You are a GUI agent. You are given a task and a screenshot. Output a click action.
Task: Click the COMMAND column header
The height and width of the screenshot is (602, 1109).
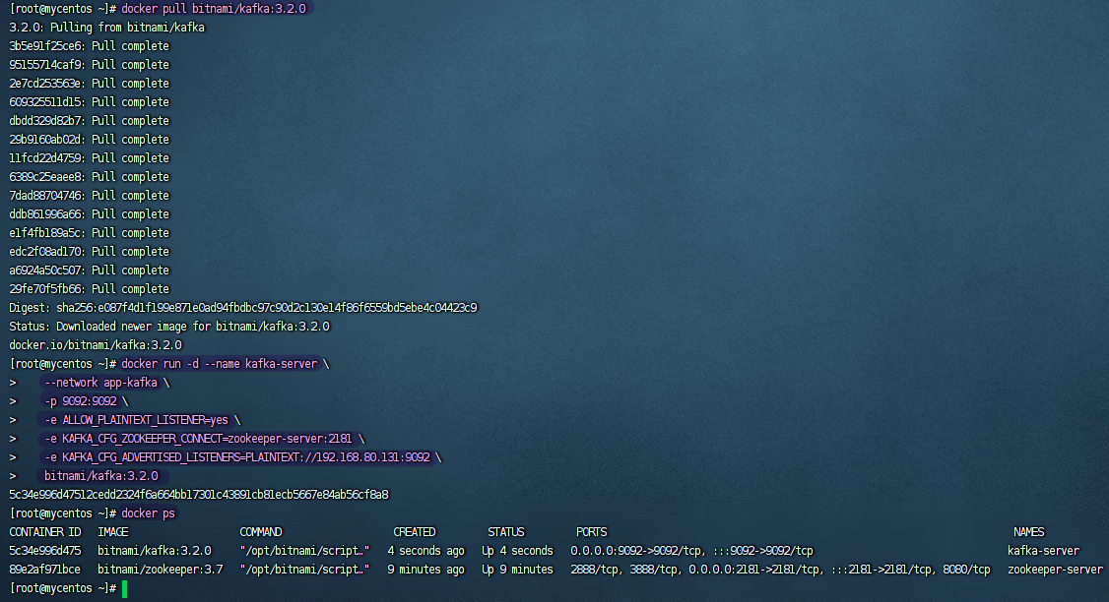261,532
